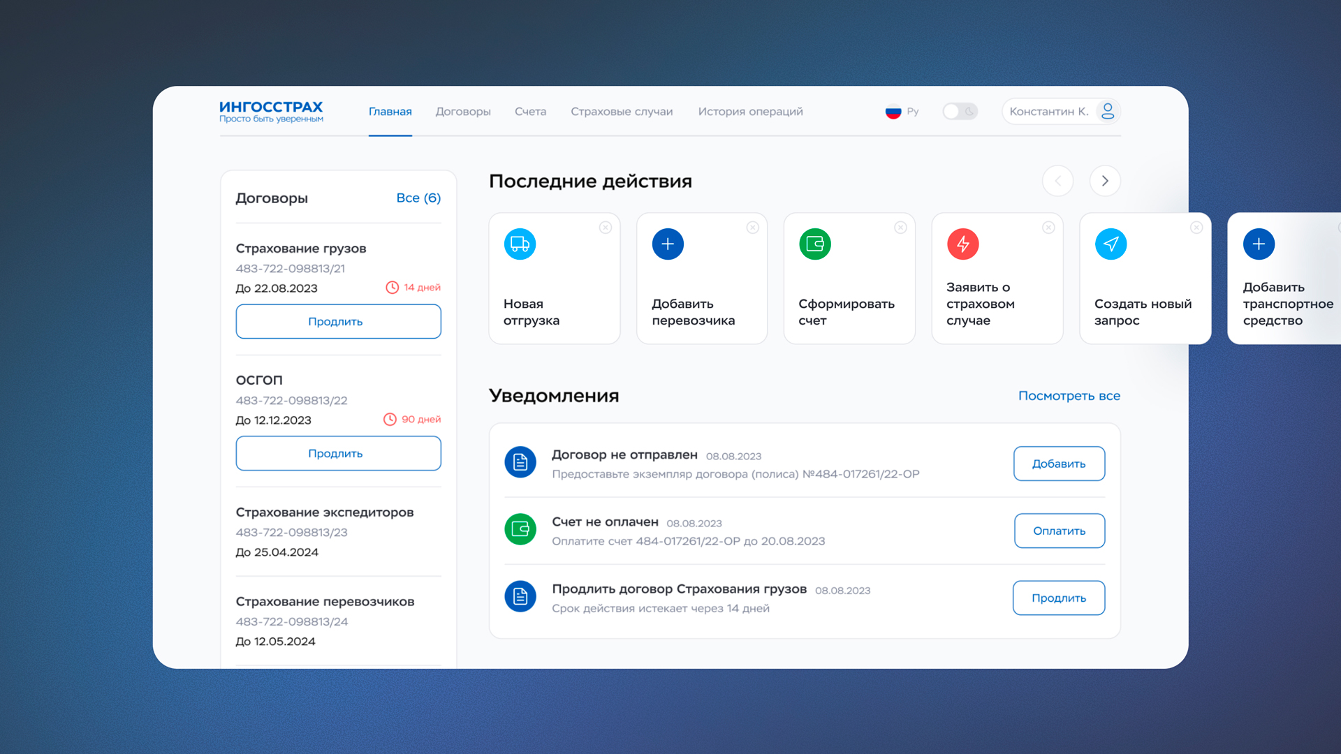Click the plus icon for Добавить перевозчика
The image size is (1341, 754).
click(668, 244)
